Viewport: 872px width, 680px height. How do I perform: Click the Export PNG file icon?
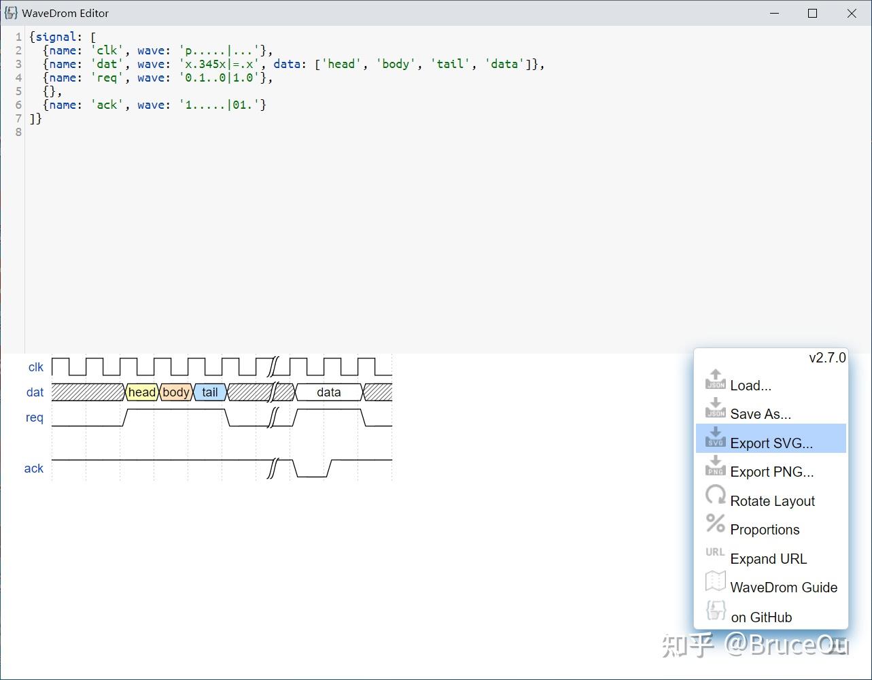pos(715,466)
